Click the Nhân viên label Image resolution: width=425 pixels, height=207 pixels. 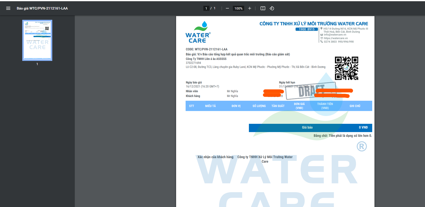tap(192, 91)
